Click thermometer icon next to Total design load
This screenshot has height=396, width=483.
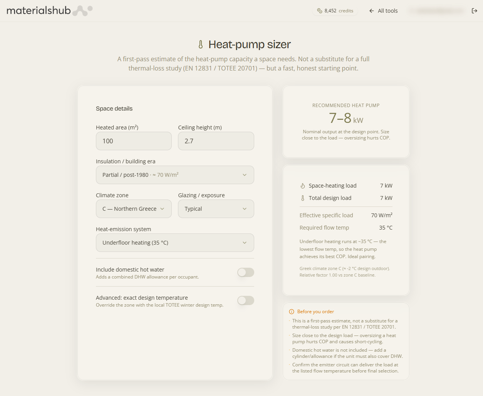click(303, 198)
